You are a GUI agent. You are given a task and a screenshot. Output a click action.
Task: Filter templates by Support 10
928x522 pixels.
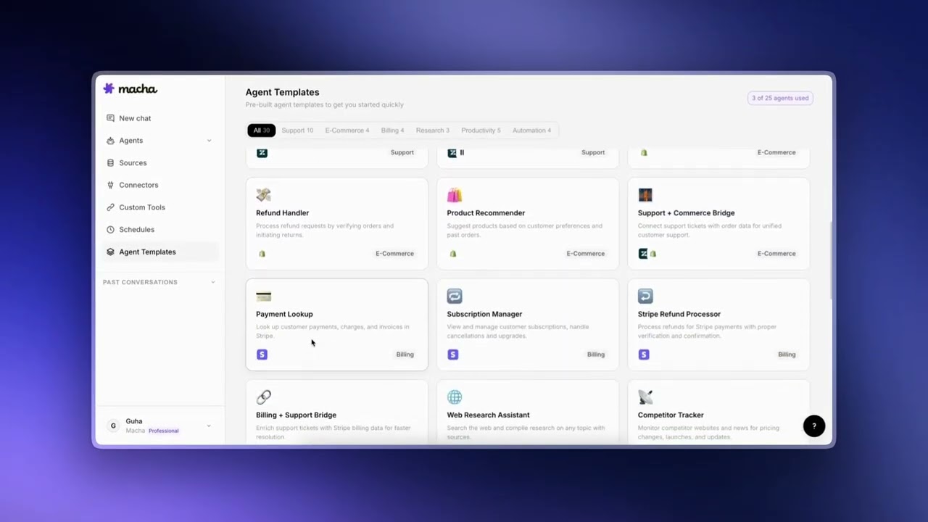297,130
